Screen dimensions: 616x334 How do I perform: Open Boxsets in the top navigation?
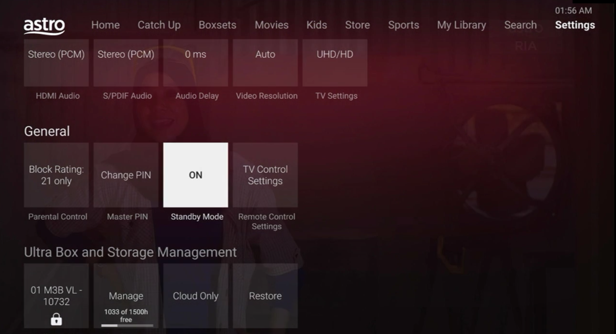tap(217, 25)
